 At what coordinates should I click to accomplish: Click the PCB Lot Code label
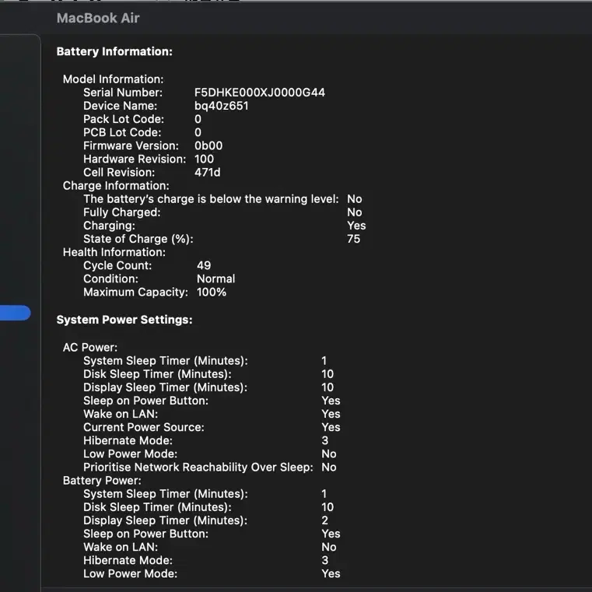(x=122, y=132)
